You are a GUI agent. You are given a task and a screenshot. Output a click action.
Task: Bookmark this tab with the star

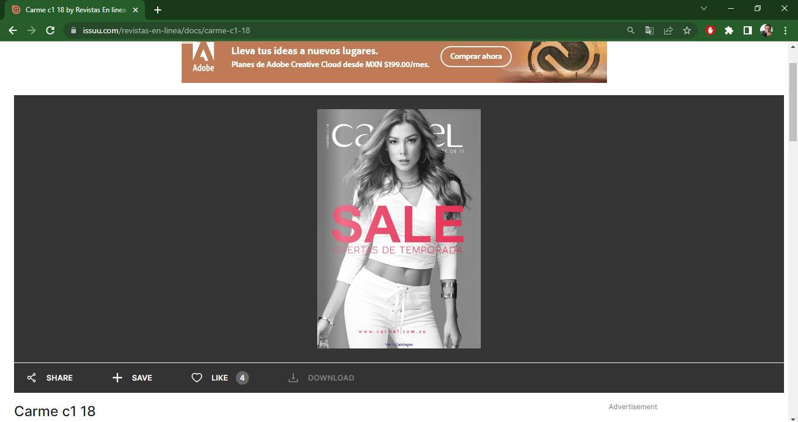687,30
